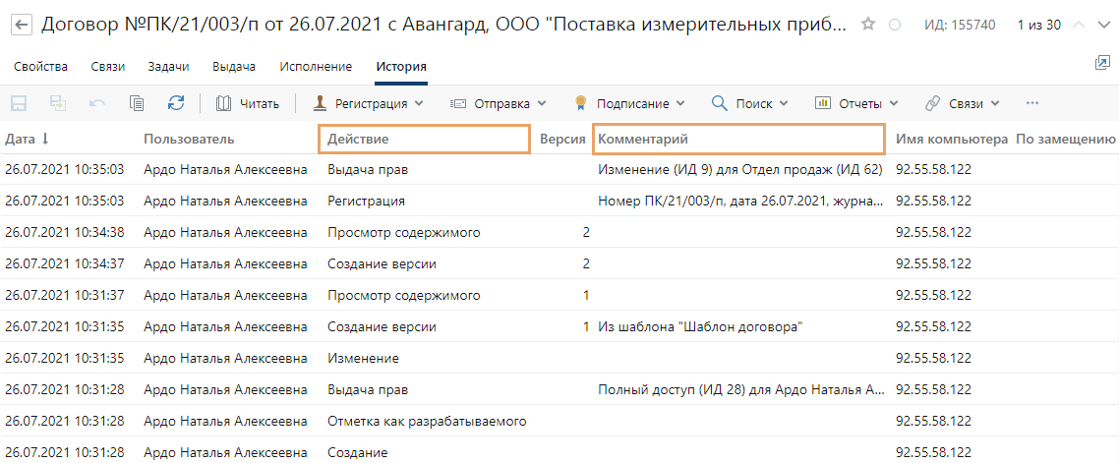Expand the Подписание dropdown

[629, 103]
